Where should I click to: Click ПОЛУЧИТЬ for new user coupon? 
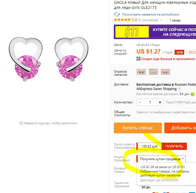[174, 146]
